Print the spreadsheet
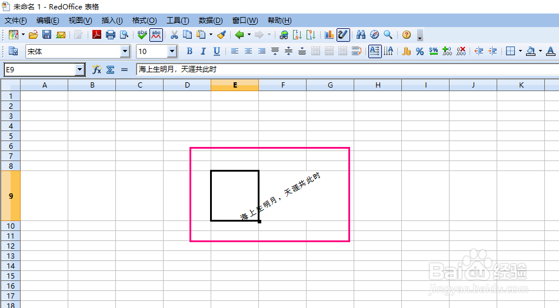Image resolution: width=559 pixels, height=308 pixels. [x=111, y=35]
